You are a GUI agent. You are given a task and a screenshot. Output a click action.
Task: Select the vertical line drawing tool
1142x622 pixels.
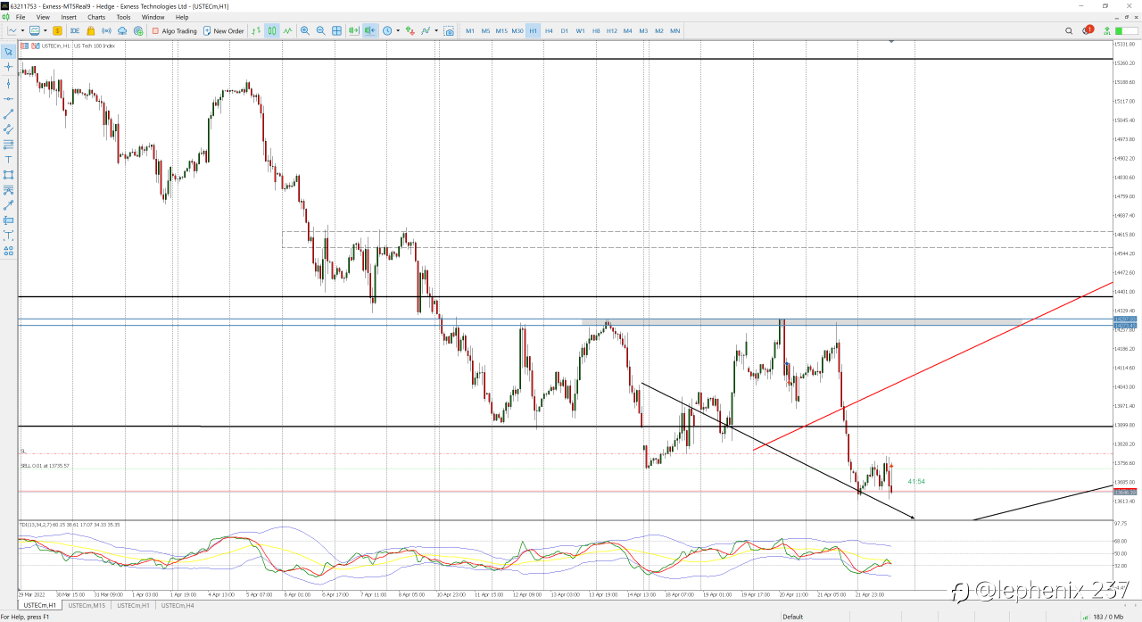pyautogui.click(x=9, y=83)
